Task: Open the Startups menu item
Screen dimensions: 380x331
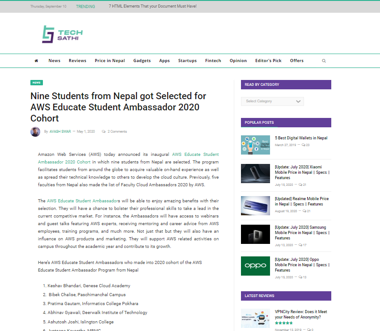Action: pos(187,61)
